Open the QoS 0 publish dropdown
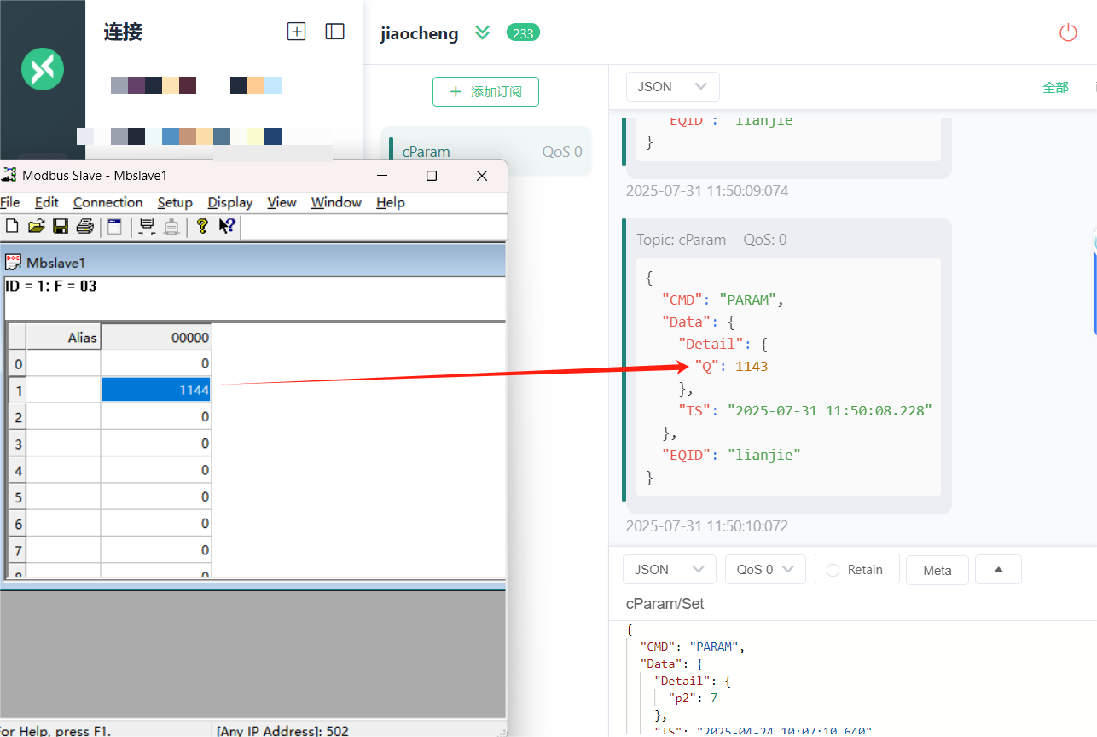The width and height of the screenshot is (1097, 737). tap(765, 570)
